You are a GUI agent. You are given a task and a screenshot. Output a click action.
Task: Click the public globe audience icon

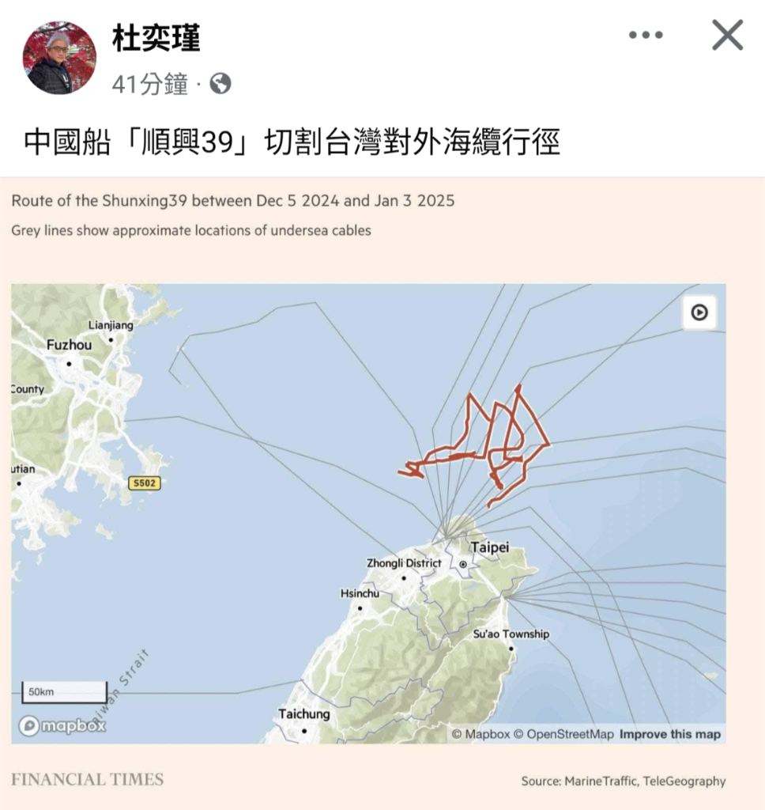click(x=220, y=84)
